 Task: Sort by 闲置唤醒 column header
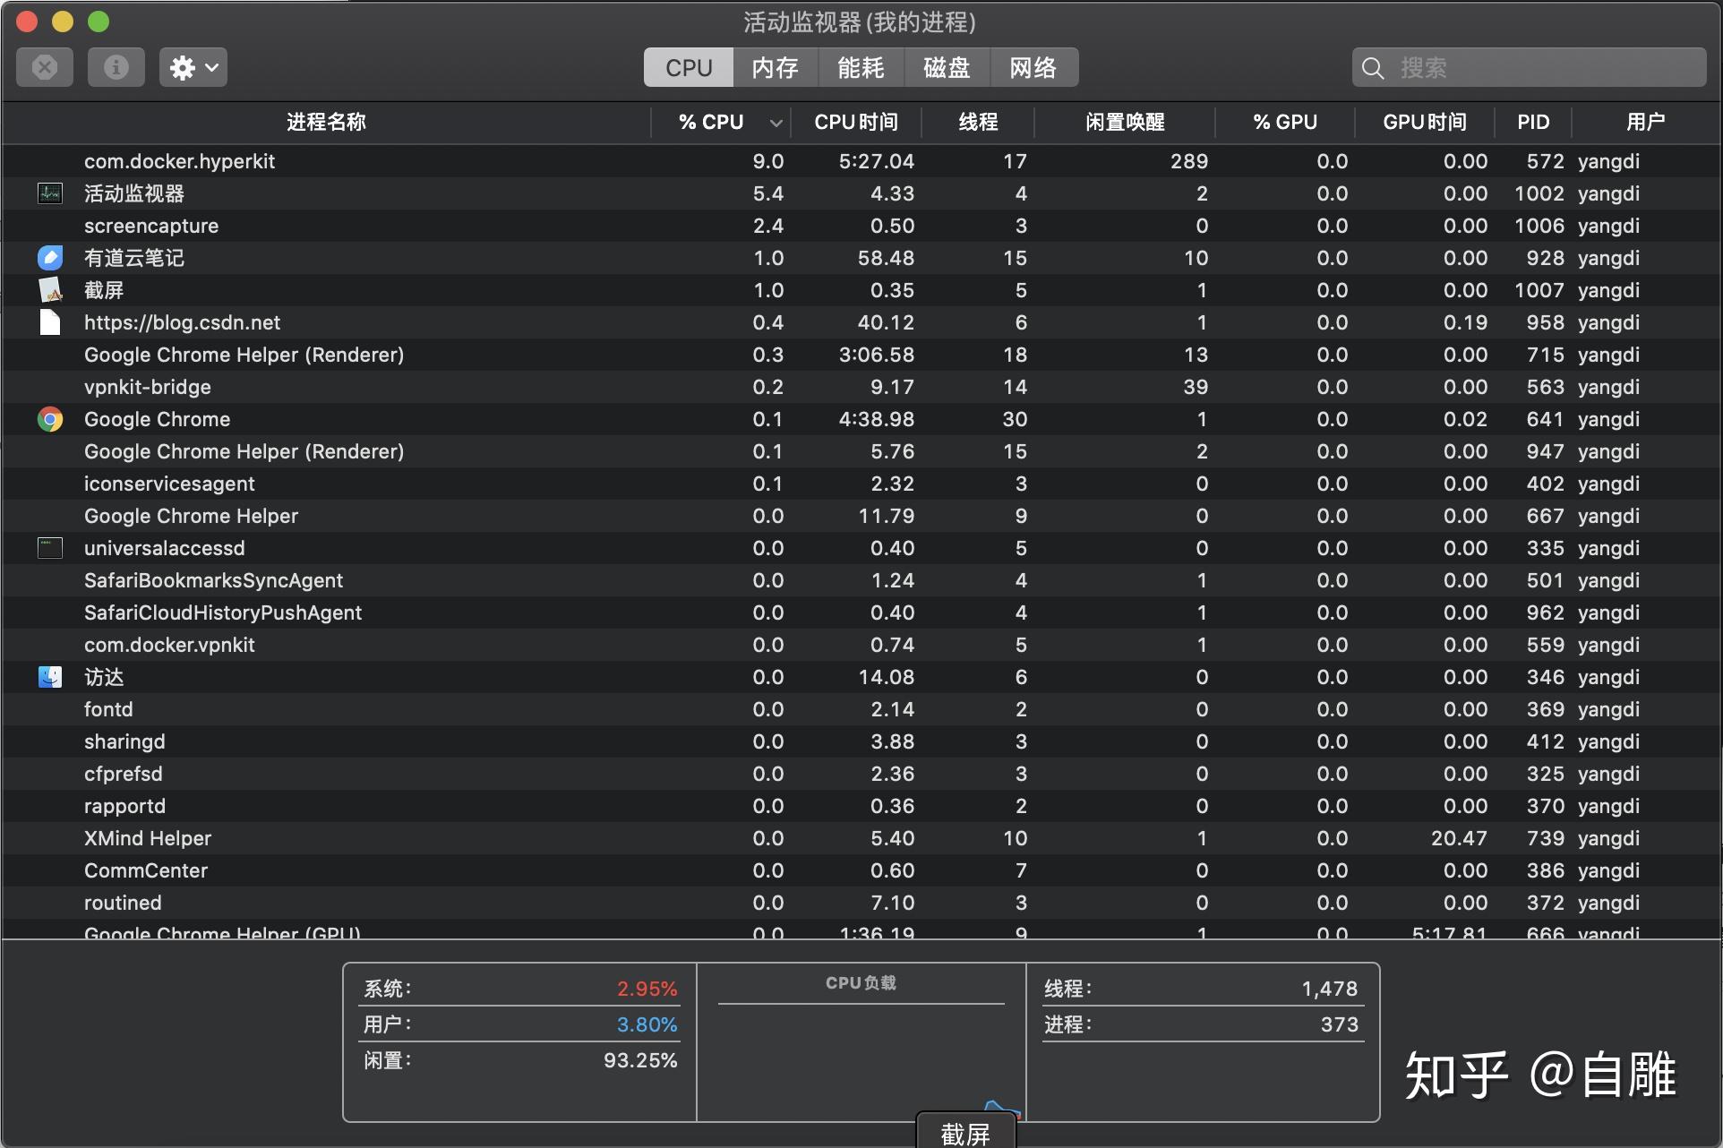[x=1125, y=122]
